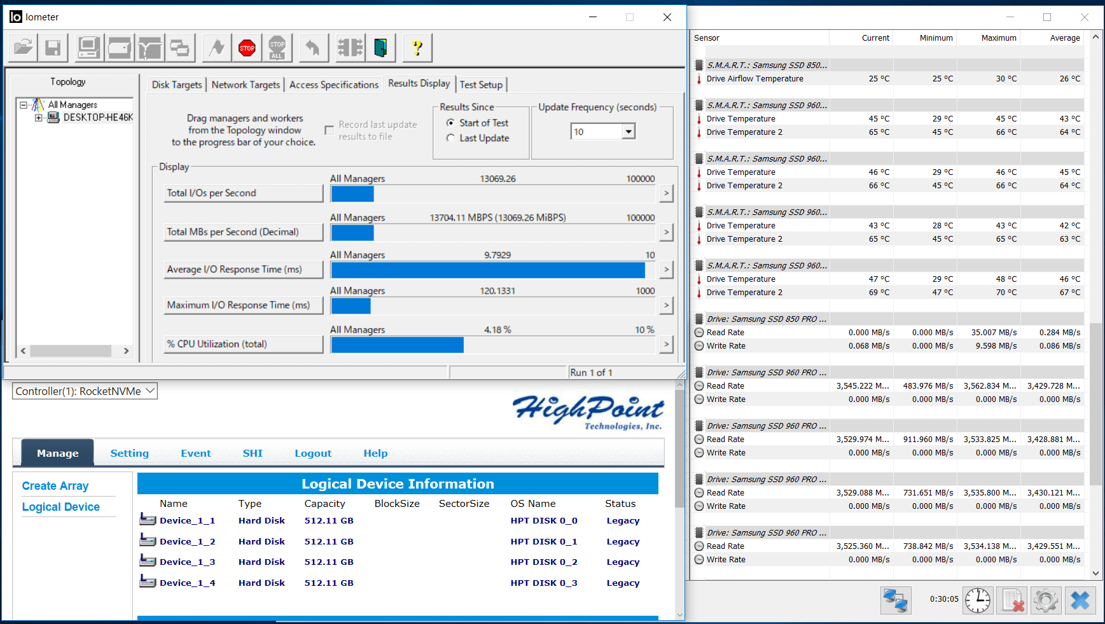
Task: Duplicate selected worker in Iometer toolbar
Action: pos(180,48)
